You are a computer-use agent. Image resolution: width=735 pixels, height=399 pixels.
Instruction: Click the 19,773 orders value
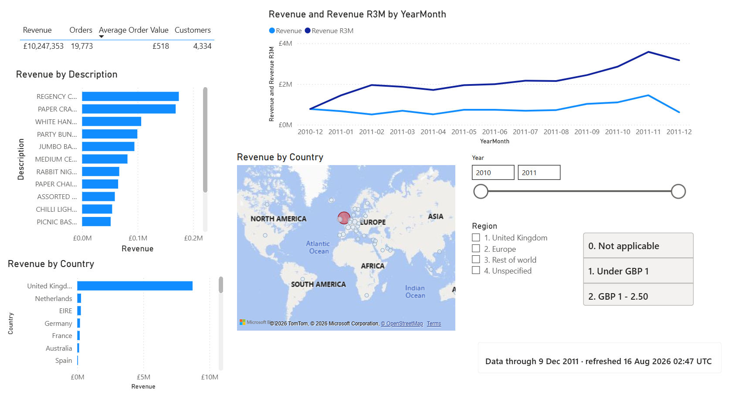pos(82,46)
